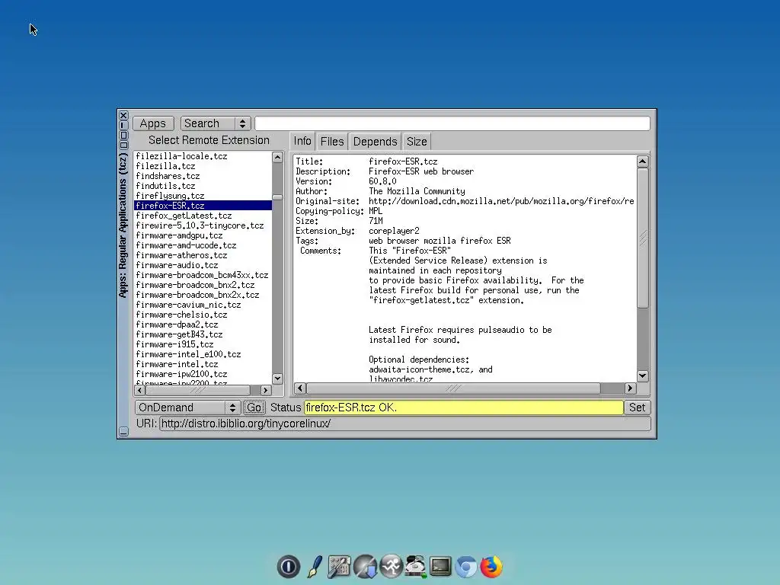Click the Go button

point(254,408)
